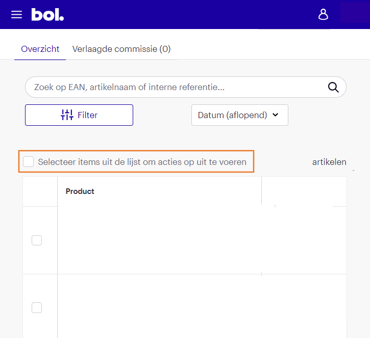Open the Datum (aflopend) sort dropdown

point(233,115)
